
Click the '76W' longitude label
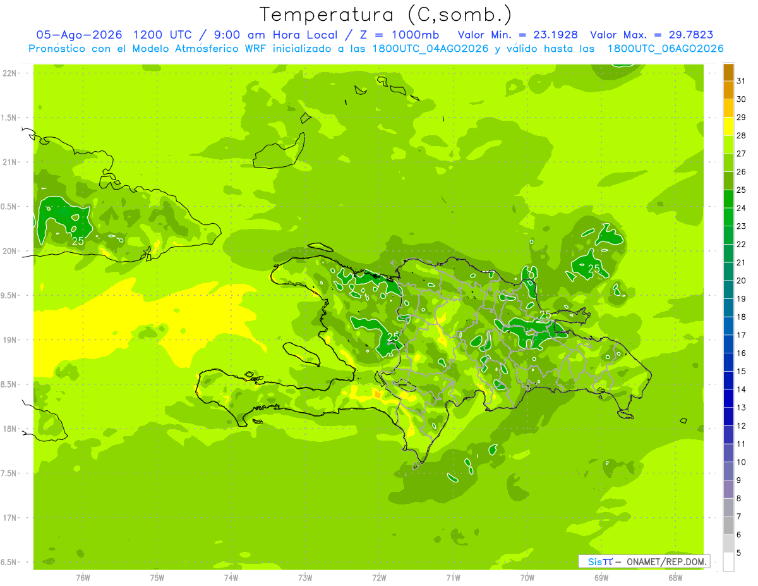click(x=83, y=577)
